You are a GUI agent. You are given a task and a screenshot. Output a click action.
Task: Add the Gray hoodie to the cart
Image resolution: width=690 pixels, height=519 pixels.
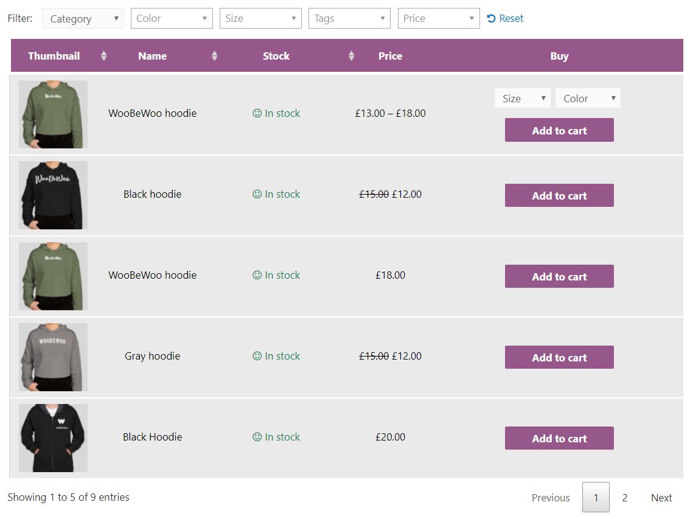click(x=559, y=357)
